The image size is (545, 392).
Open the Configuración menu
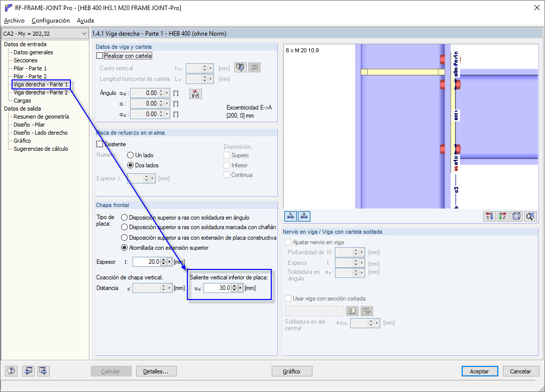click(51, 21)
